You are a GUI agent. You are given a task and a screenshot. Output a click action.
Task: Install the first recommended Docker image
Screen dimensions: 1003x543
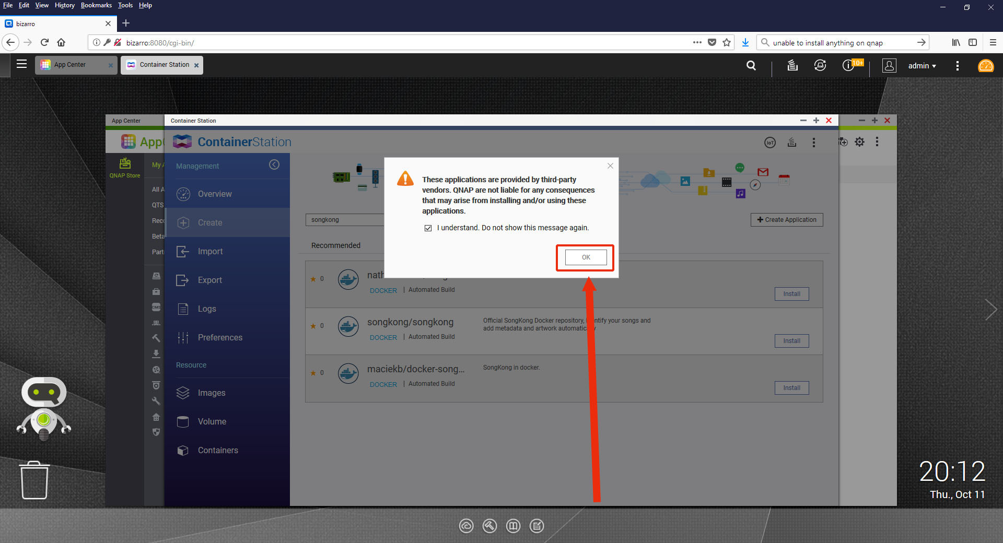(x=791, y=294)
